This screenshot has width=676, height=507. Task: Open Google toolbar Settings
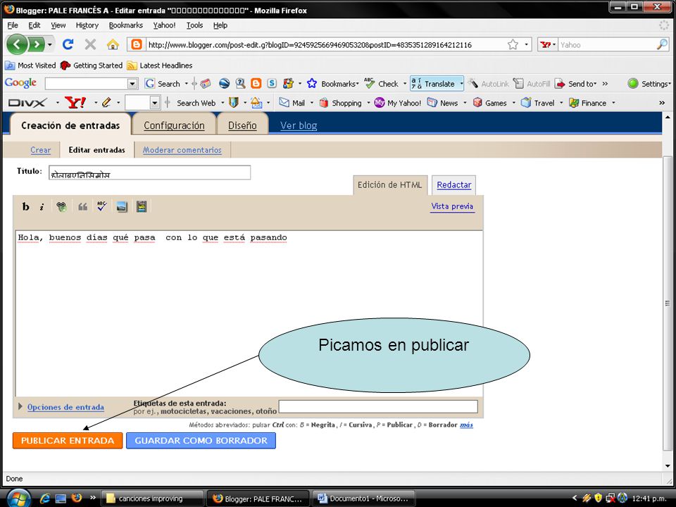click(649, 84)
